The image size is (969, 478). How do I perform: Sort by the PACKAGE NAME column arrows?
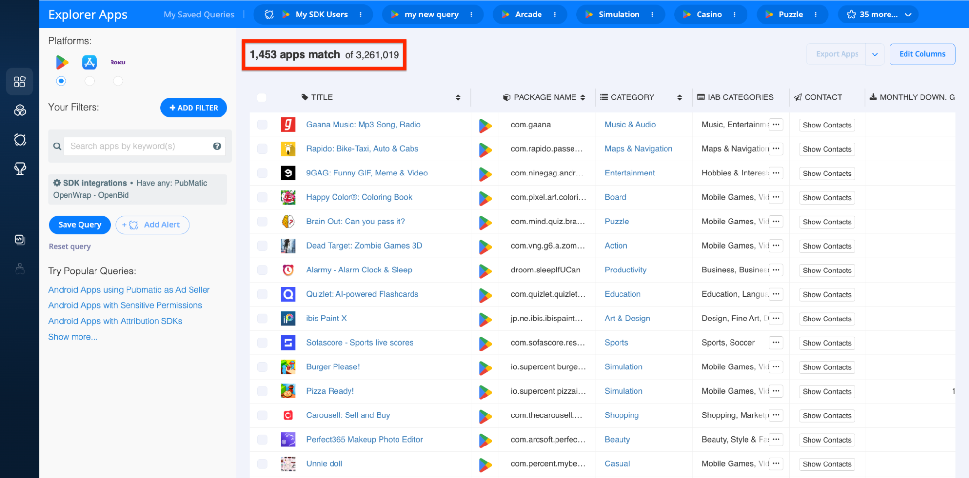pyautogui.click(x=583, y=97)
